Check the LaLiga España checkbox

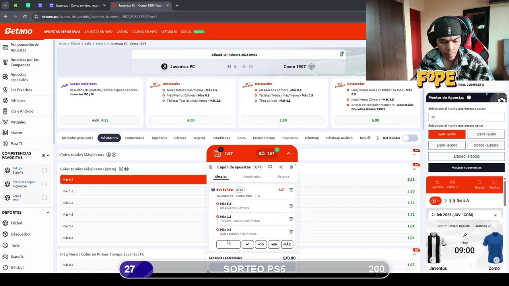[x=45, y=170]
